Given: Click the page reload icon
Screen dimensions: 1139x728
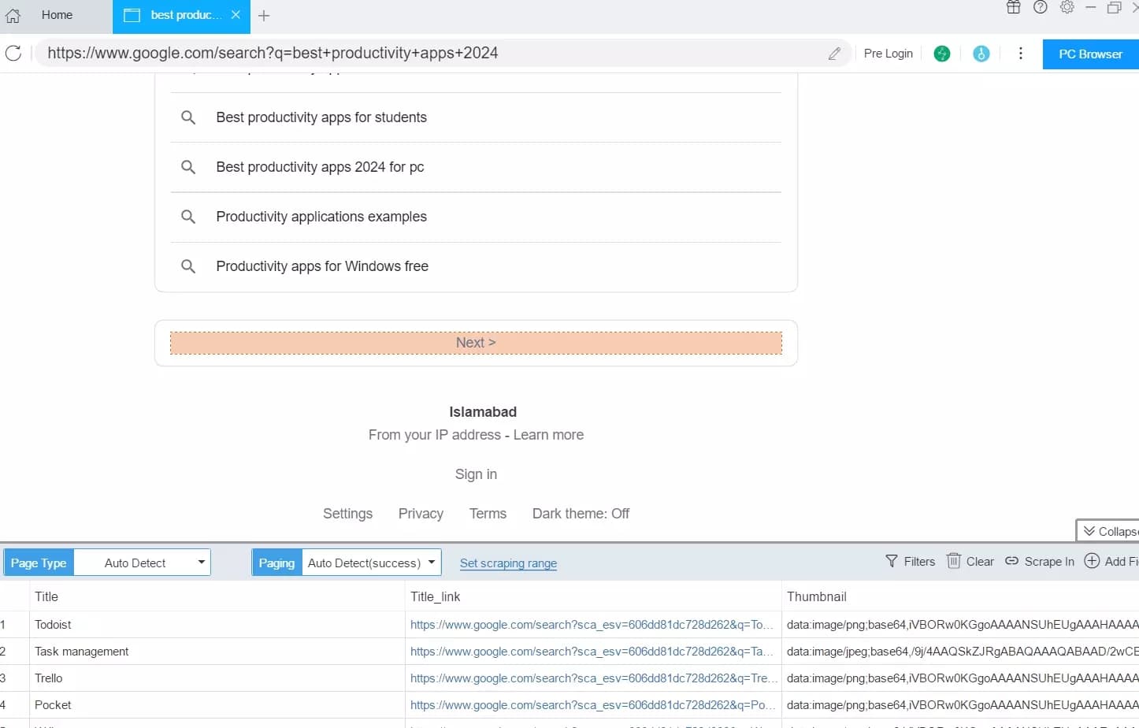Looking at the screenshot, I should click(x=13, y=54).
